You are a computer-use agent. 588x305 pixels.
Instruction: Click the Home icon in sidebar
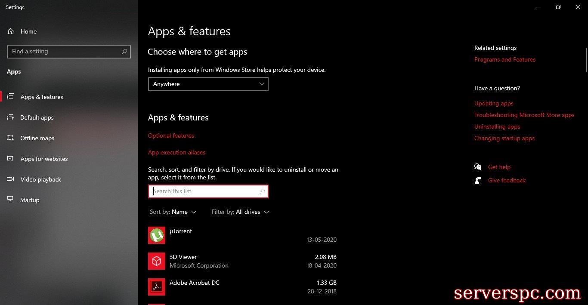(11, 31)
